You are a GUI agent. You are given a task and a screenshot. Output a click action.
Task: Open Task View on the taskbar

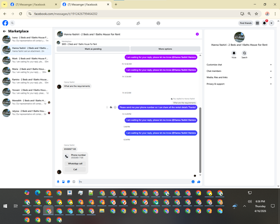pyautogui.click(x=16, y=206)
